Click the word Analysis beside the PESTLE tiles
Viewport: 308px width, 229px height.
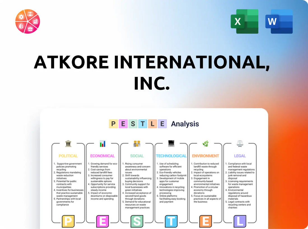click(185, 124)
